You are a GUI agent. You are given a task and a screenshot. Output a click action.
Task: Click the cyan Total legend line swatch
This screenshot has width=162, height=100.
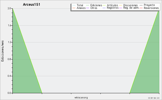pos(74,5)
